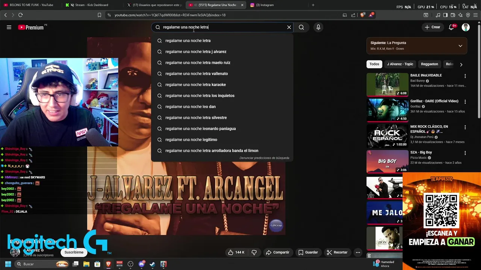Screen dimensions: 481x270
Task: Open SZA - Big Boy video title
Action: 421,152
